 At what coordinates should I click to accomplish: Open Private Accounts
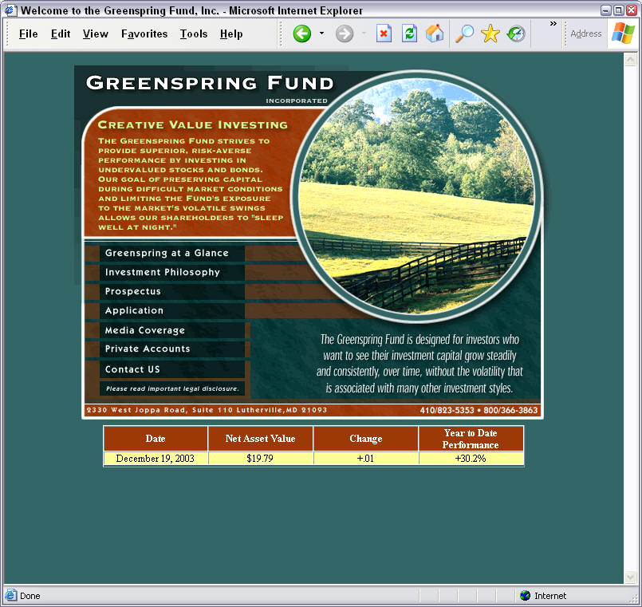coord(172,349)
